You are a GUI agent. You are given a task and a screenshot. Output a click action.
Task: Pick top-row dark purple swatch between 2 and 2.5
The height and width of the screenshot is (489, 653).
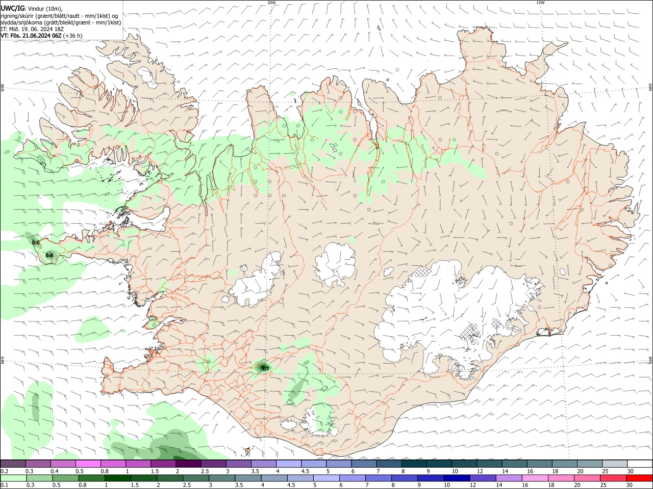[x=188, y=464]
